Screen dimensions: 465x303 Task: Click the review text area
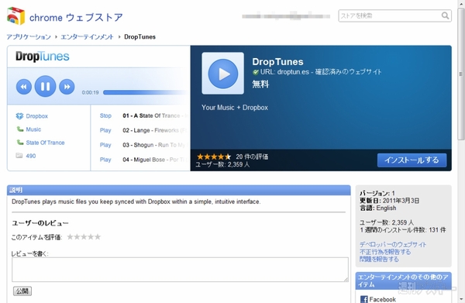pyautogui.click(x=180, y=270)
